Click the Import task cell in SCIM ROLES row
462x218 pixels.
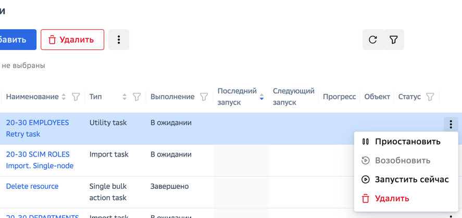(109, 155)
